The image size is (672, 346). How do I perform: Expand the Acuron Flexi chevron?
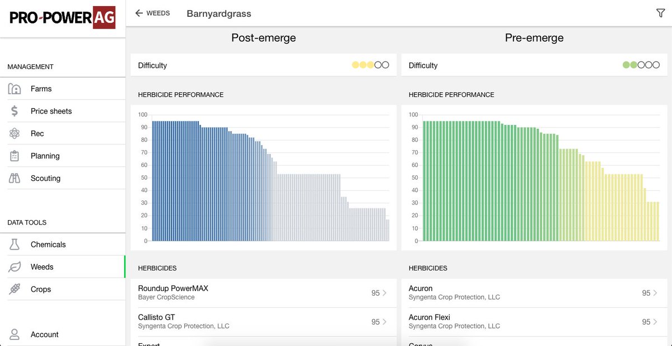[656, 322]
